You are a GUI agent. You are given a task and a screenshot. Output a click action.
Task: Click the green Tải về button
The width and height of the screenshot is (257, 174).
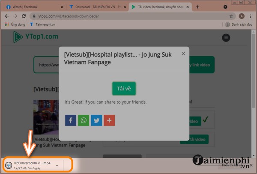(x=124, y=89)
